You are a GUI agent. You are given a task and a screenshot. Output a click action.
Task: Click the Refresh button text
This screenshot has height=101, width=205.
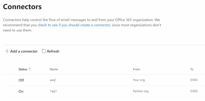click(x=53, y=51)
